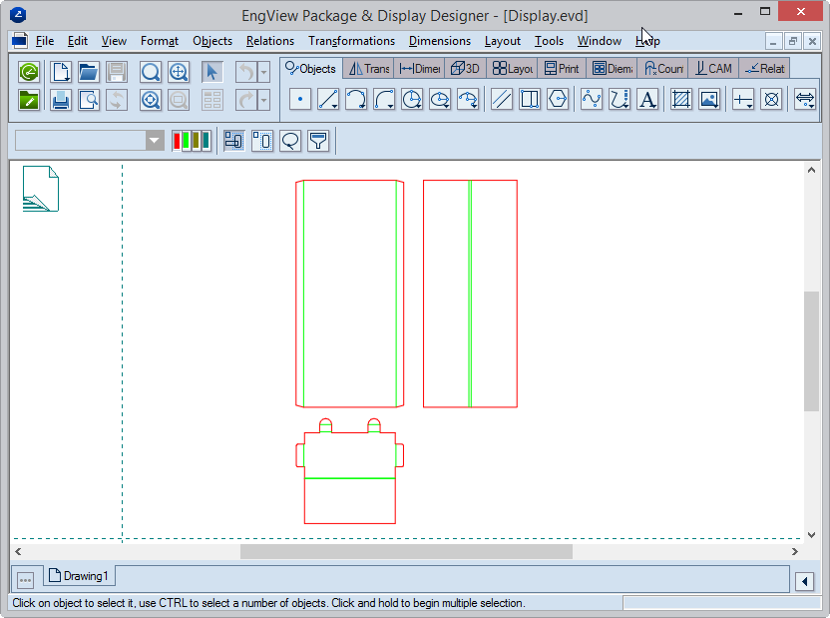Toggle the lasso selection mode
830x618 pixels.
coord(290,141)
